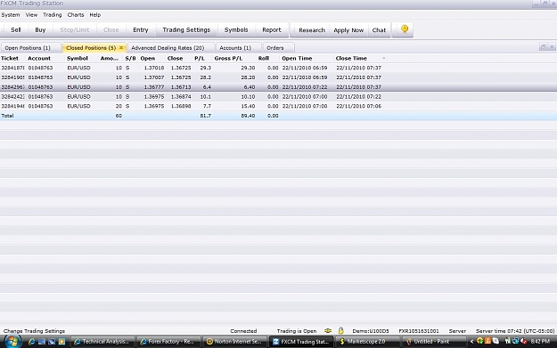Viewport: 557px width, 348px height.
Task: Open the System menu
Action: click(11, 15)
